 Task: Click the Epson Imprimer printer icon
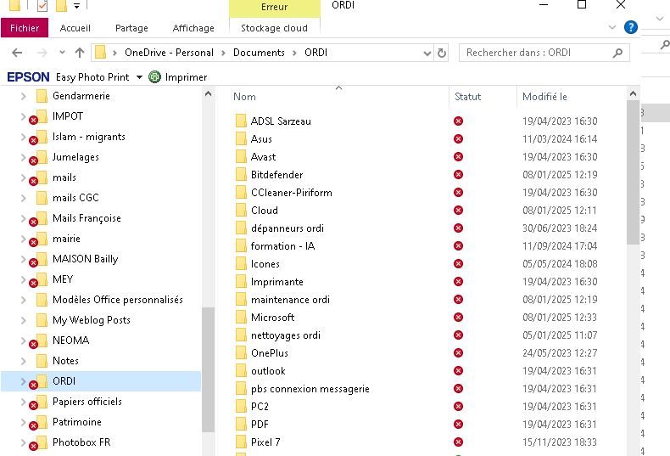pos(154,77)
